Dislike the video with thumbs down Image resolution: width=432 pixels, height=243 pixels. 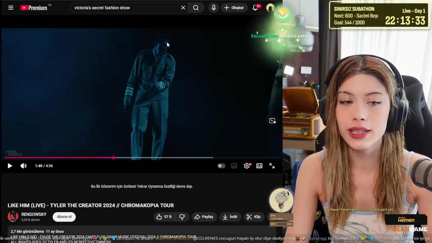[x=182, y=217]
